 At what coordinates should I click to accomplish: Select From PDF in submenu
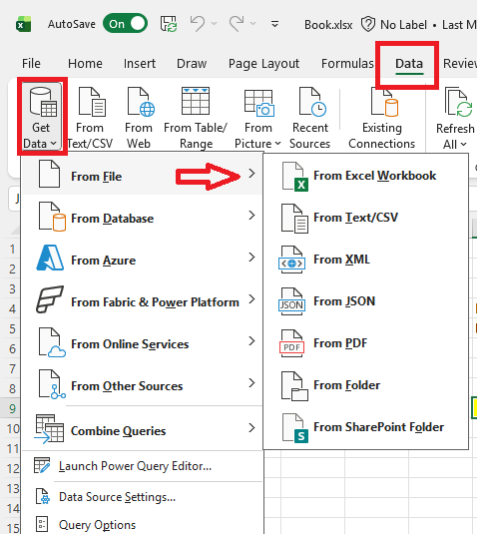(366, 343)
